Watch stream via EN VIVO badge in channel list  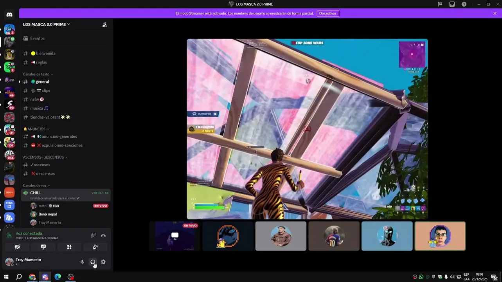[x=101, y=206]
